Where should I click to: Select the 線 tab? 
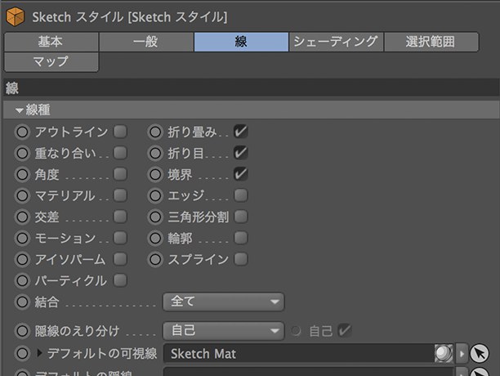pos(241,42)
